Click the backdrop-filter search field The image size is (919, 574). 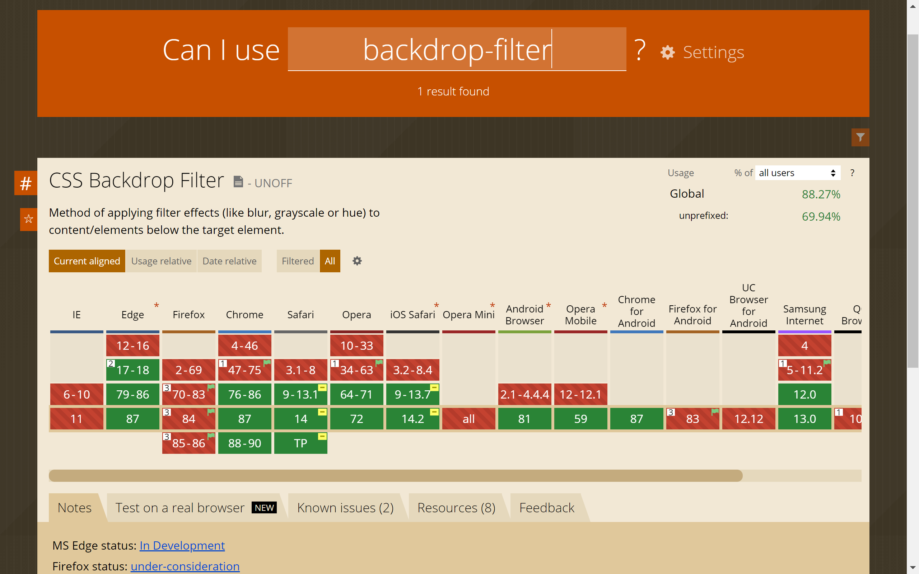coord(457,49)
